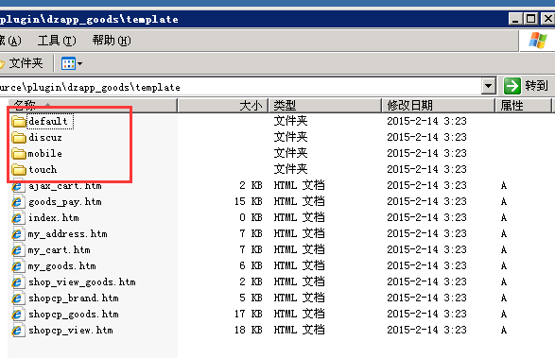Select the my_goods.htm file icon
Viewport: 555px width, 358px height.
coord(18,266)
